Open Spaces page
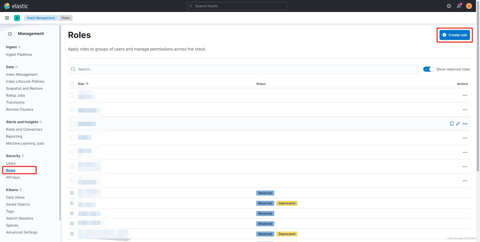 (x=12, y=225)
